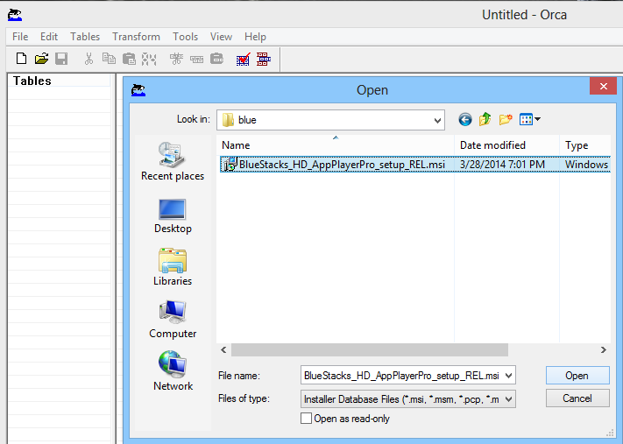This screenshot has height=444, width=623.
Task: Click the horizontal scrollbar thumb in file list
Action: pos(370,350)
